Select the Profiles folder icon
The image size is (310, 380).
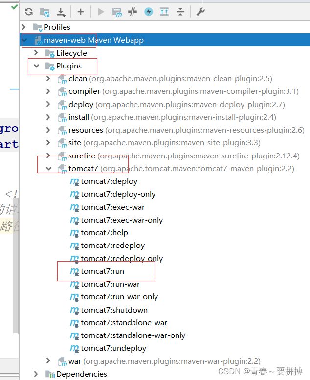click(x=38, y=27)
